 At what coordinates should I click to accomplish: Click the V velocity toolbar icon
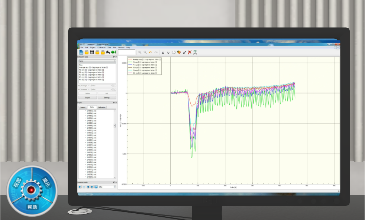pyautogui.click(x=168, y=52)
